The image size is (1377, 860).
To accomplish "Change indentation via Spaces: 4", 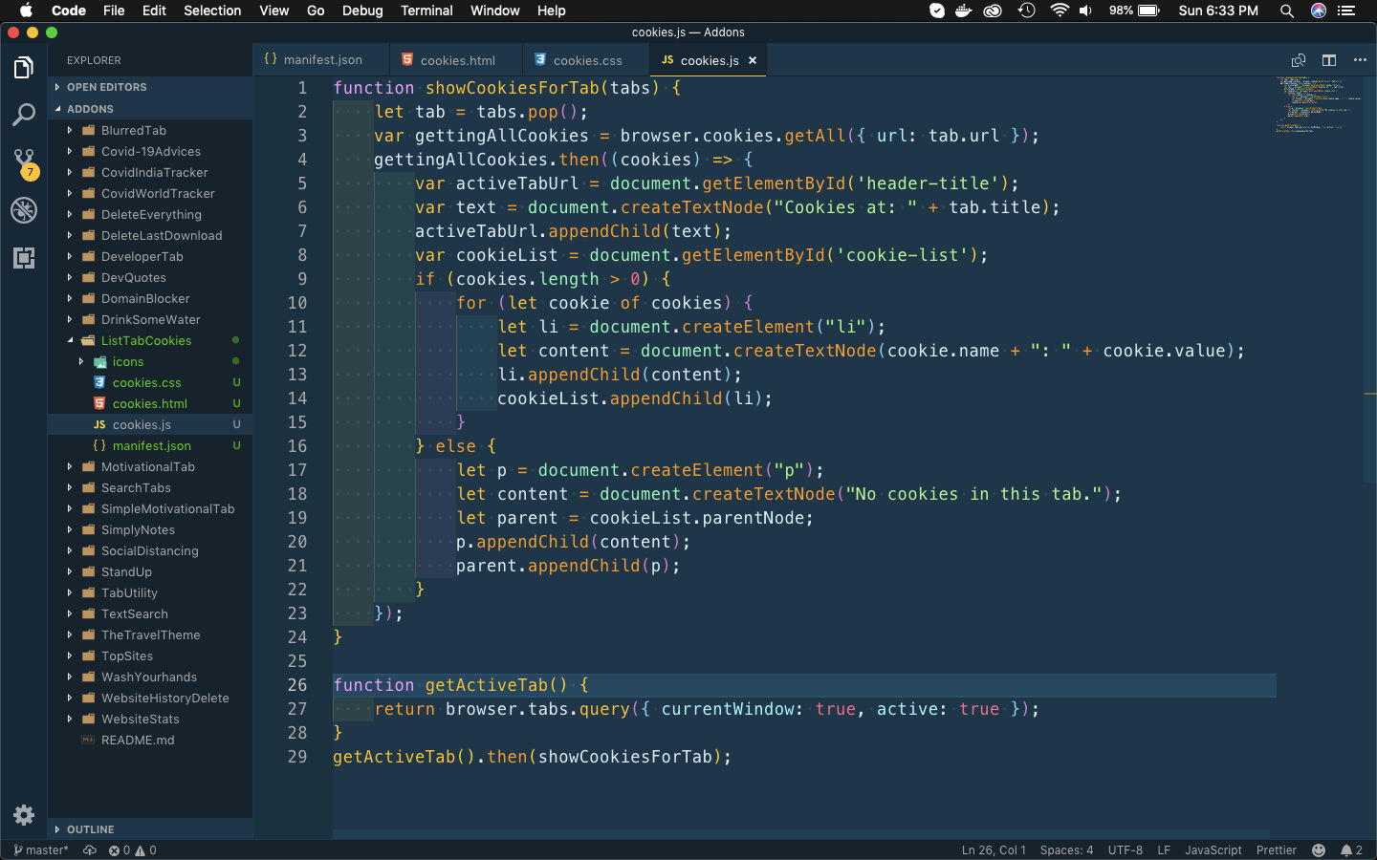I will 1066,850.
